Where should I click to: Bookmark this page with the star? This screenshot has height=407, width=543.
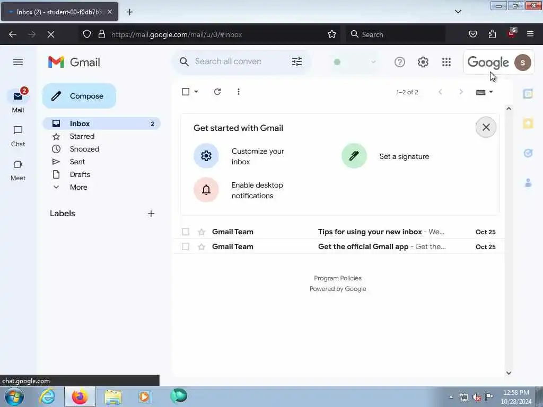[x=332, y=34]
